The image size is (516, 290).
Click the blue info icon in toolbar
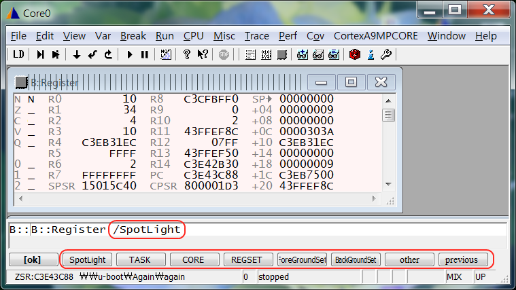click(371, 54)
